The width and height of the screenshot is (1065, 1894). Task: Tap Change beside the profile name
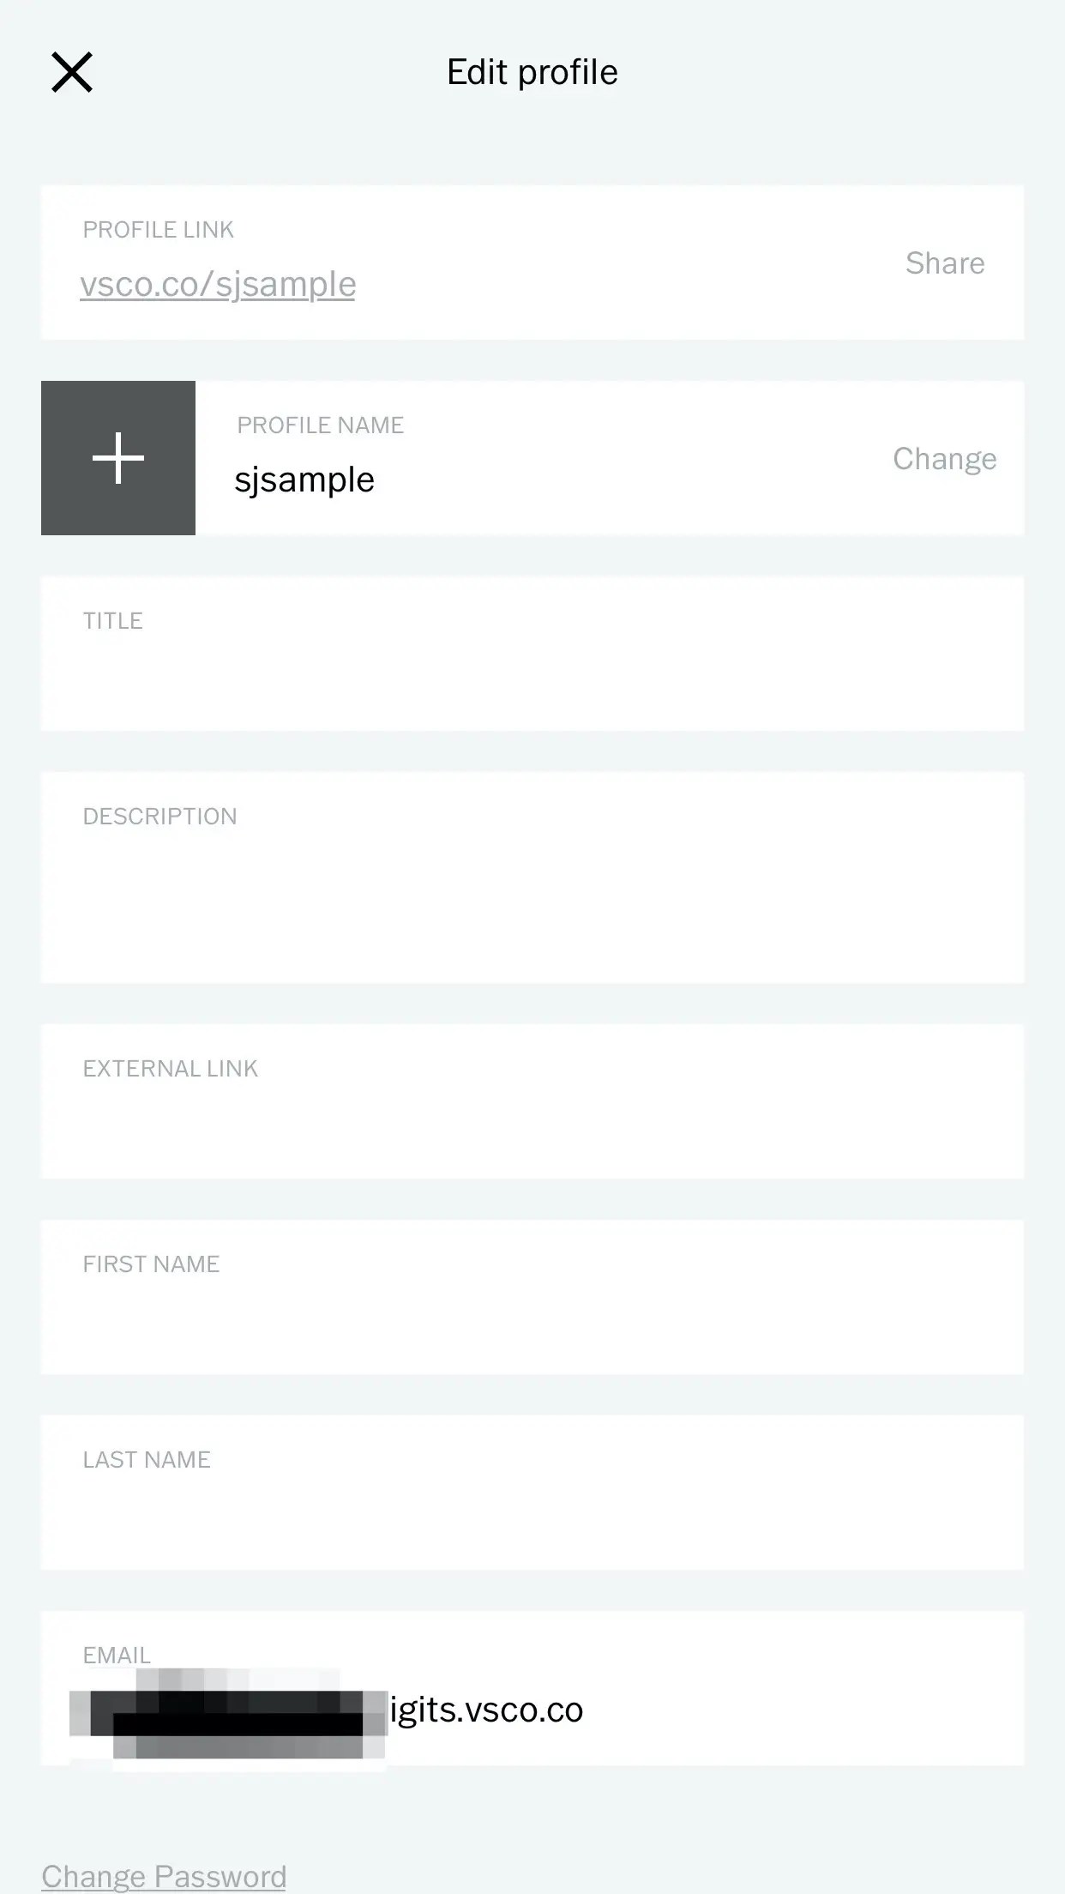click(x=944, y=459)
